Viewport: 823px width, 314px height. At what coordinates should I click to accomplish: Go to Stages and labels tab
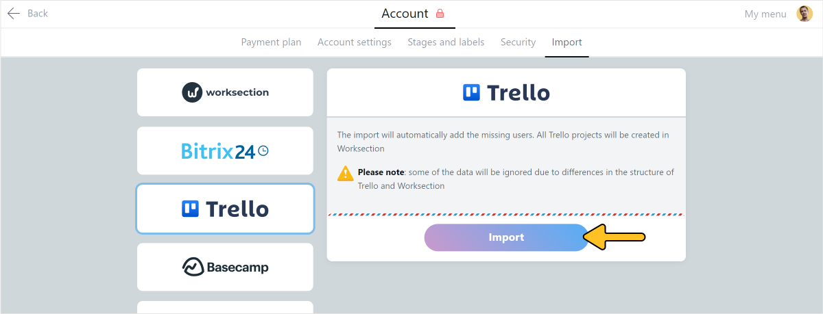446,42
